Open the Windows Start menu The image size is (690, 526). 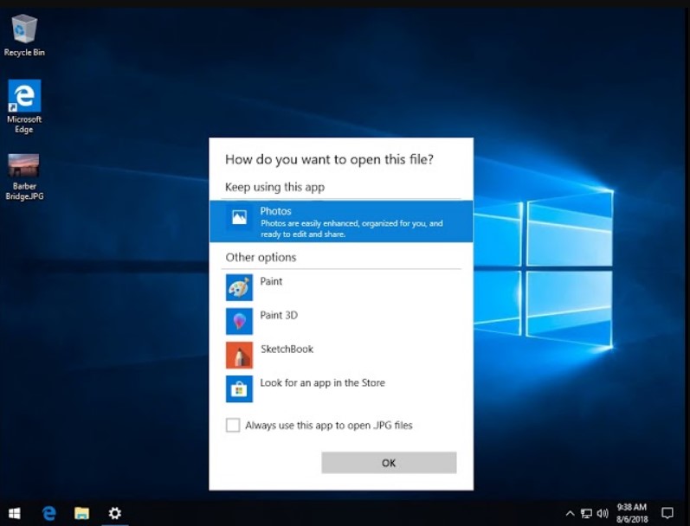pos(15,513)
